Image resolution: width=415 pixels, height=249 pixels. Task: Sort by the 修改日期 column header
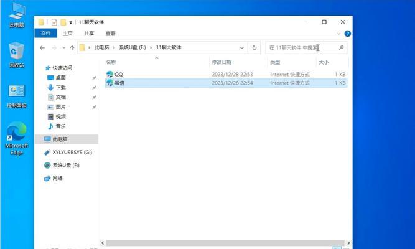pyautogui.click(x=221, y=62)
